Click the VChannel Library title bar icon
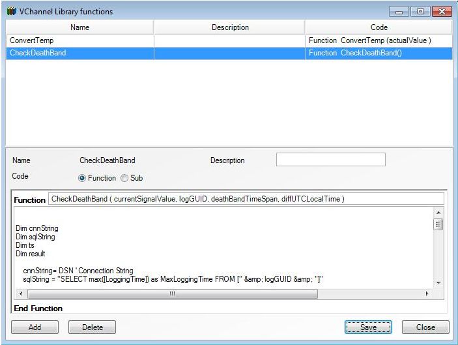The height and width of the screenshot is (345, 458). (11, 11)
